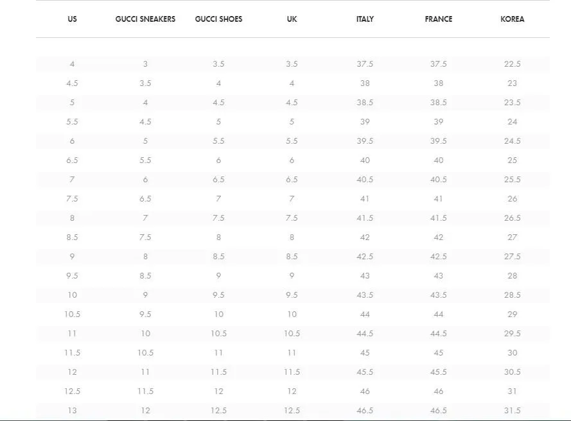
Task: Select Gucci Sneakers size 9.5 cell
Action: (x=145, y=314)
